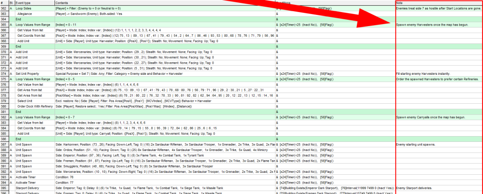Click the Emperor Starport Delivery event row
This screenshot has width=483, height=194.
point(29,188)
